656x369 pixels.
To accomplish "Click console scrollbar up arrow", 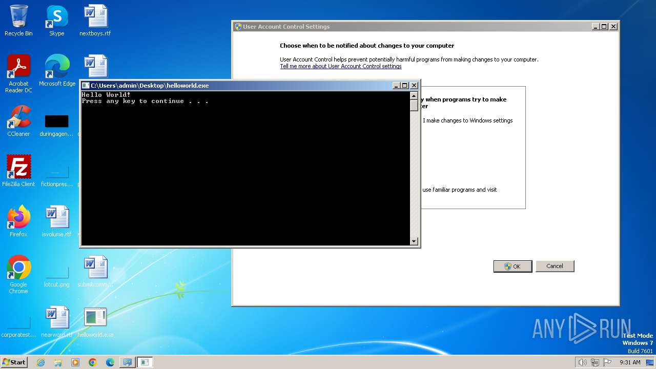I will tap(414, 95).
